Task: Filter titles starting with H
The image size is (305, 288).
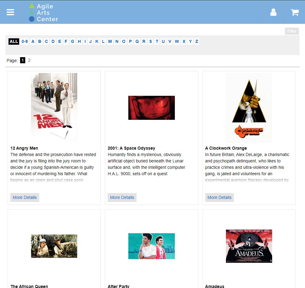Action: click(x=79, y=41)
